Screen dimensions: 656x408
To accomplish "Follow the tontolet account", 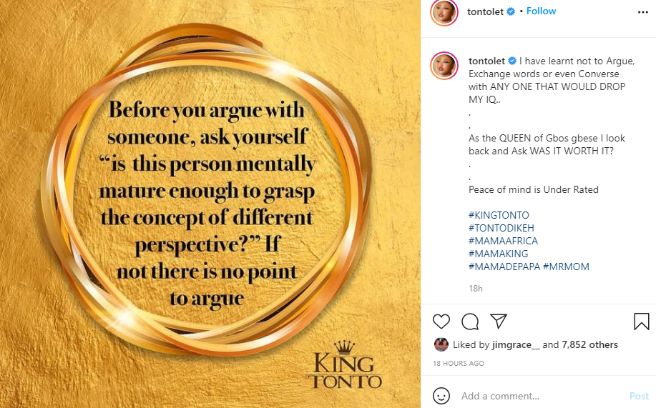I will [x=541, y=11].
